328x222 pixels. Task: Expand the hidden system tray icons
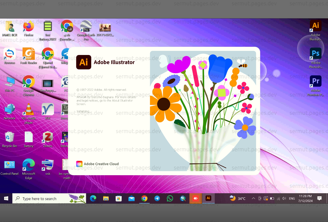pos(253,198)
